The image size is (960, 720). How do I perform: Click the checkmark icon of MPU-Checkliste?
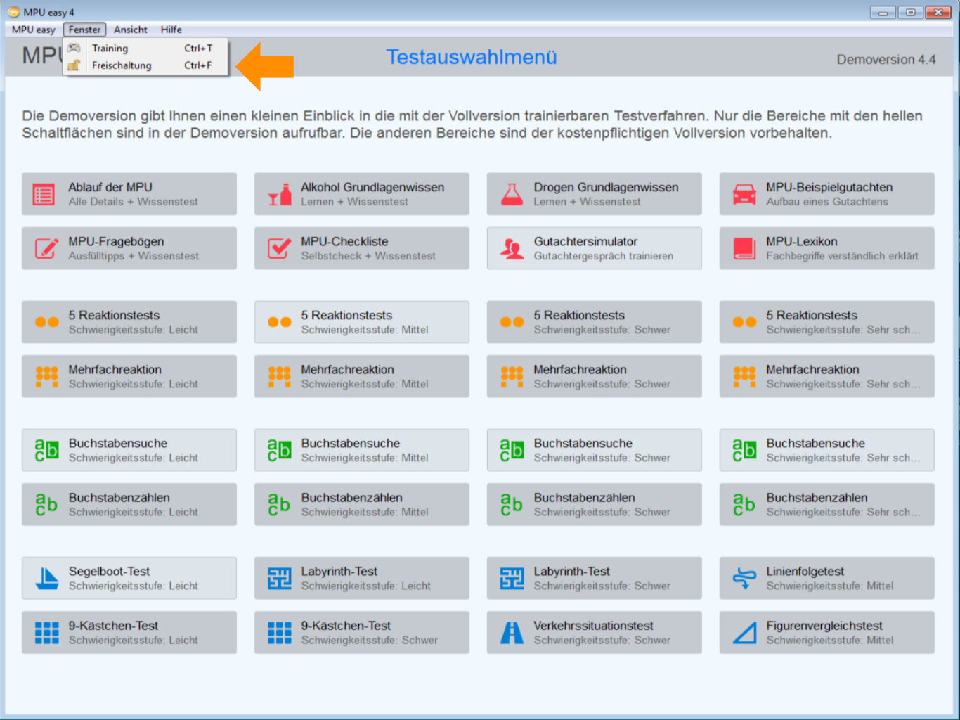tap(280, 249)
